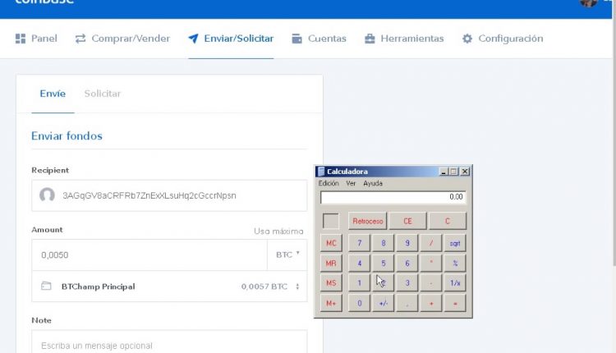Click the wallet icon beside BTChamp Principal
616x353 pixels.
pyautogui.click(x=46, y=286)
